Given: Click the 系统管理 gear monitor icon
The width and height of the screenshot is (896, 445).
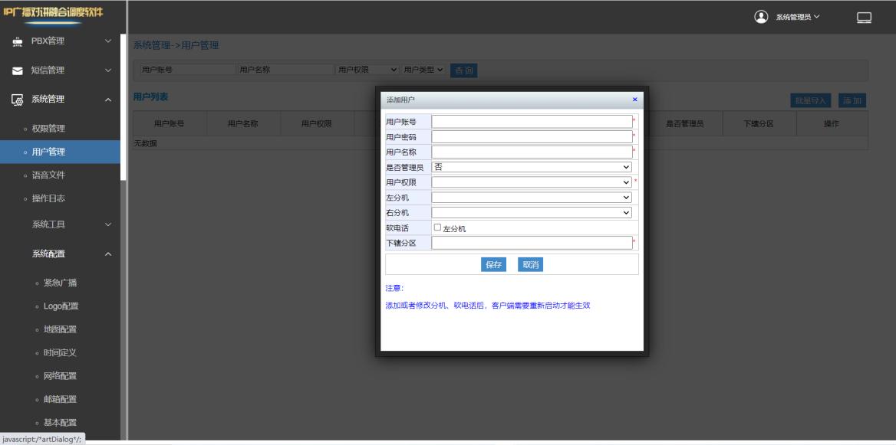Looking at the screenshot, I should click(x=17, y=100).
